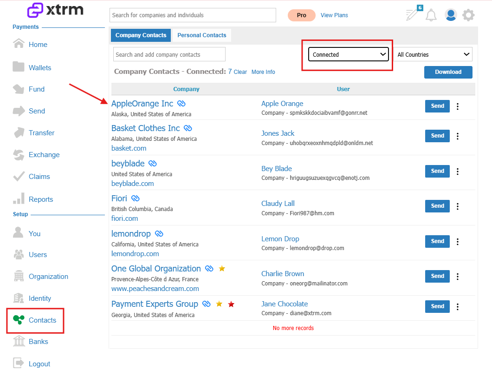Open the three-dot menu for lemondrop

(458, 242)
